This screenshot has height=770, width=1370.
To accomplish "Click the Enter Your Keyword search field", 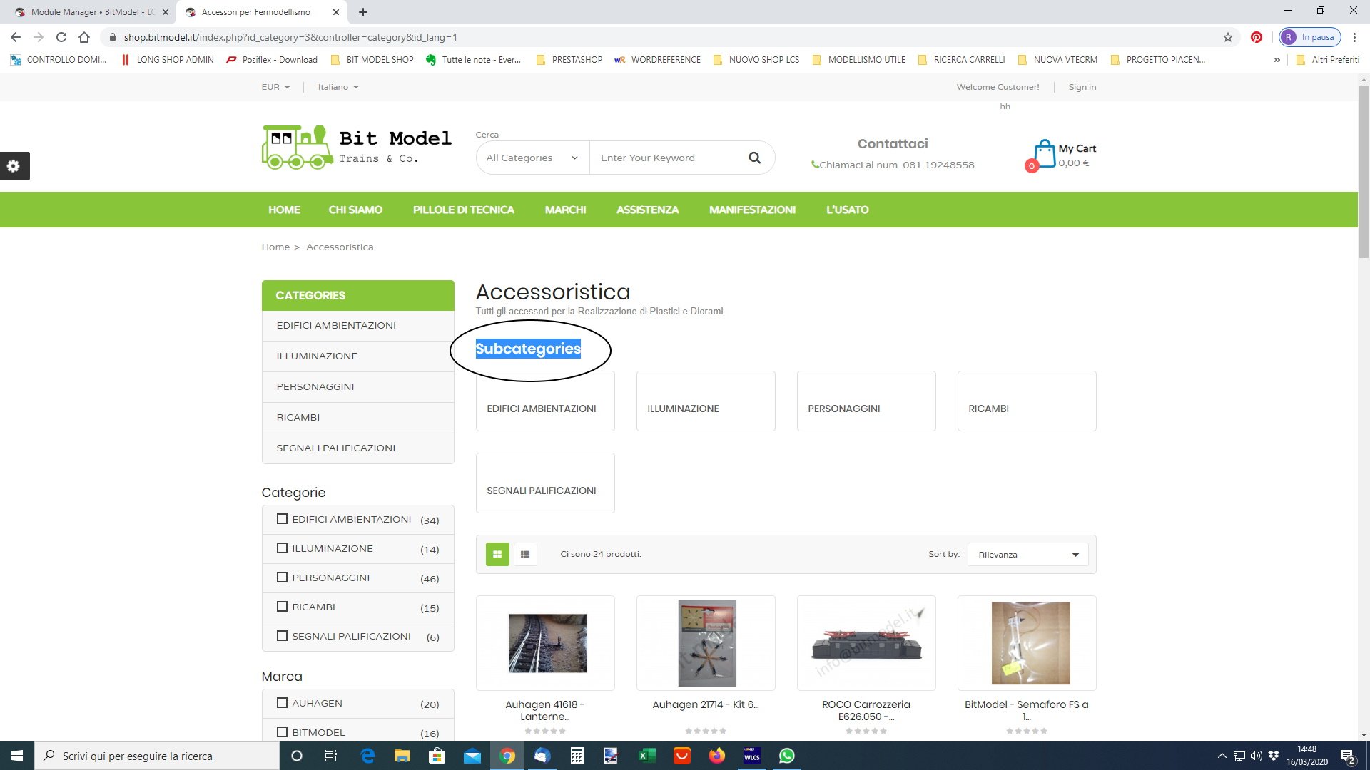I will point(664,158).
